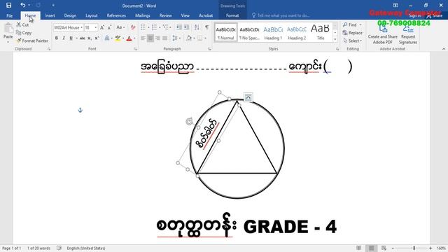Click the 160% zoom level
Image resolution: width=448 pixels, height=252 pixels.
441,248
